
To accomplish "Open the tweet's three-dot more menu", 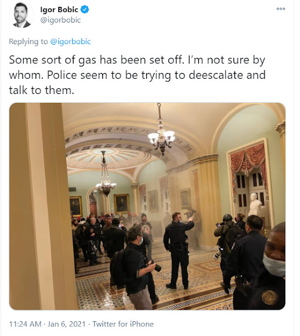I will 281,9.
